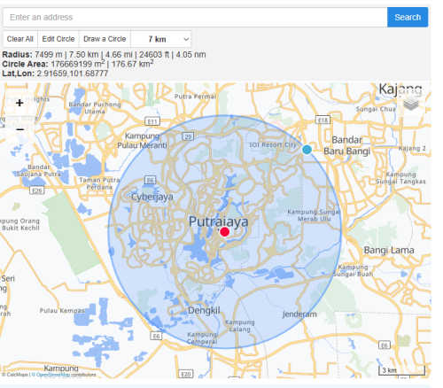Click the Dengkil town label on map

(204, 310)
